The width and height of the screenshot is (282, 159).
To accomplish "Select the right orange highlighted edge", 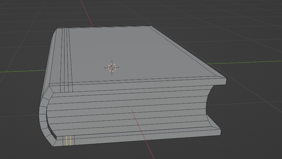I will point(71,141).
